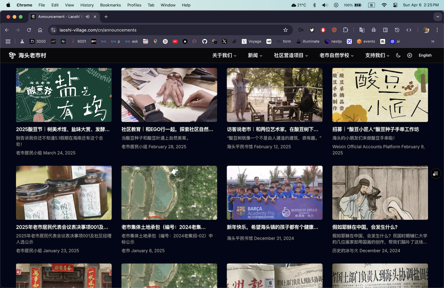Switch language to English
The width and height of the screenshot is (444, 288).
click(425, 55)
